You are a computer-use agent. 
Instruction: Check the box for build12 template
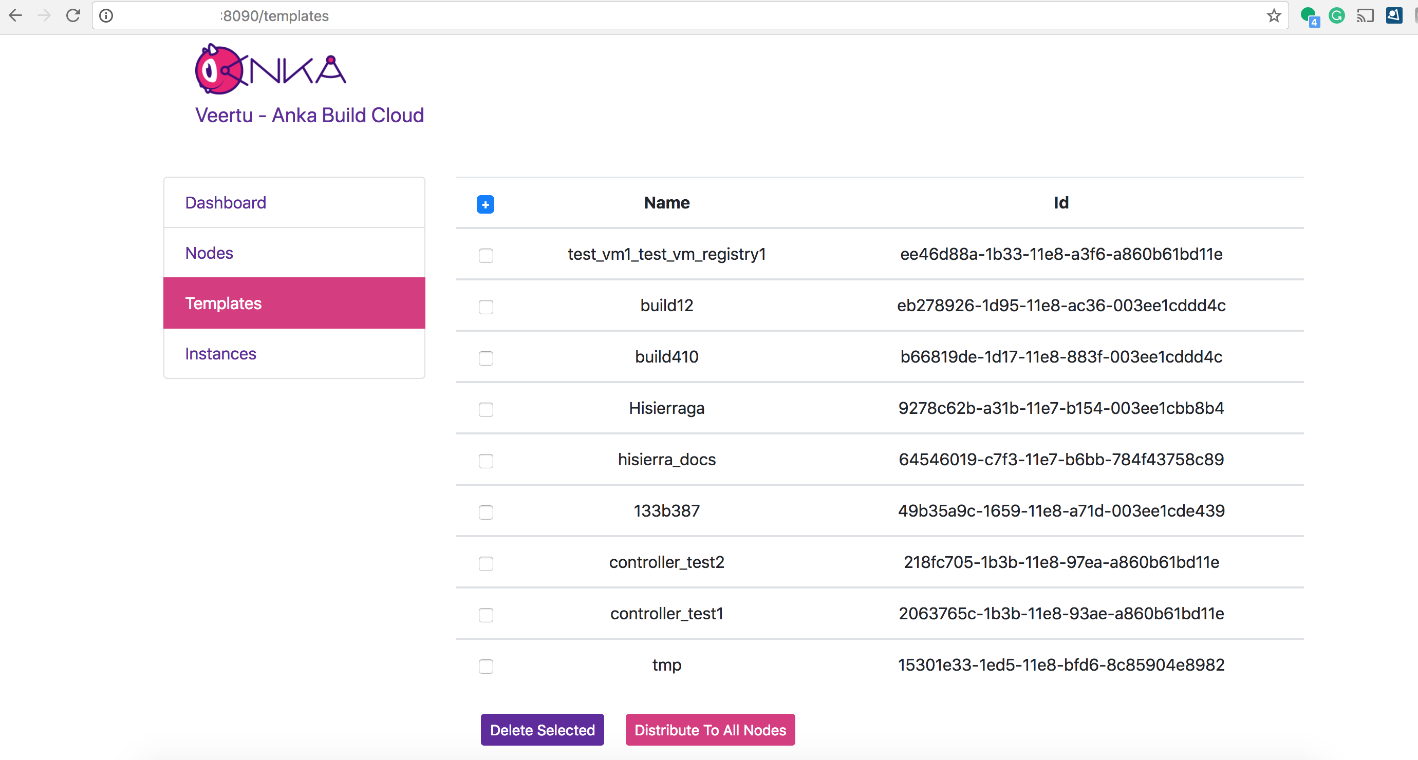[x=486, y=307]
